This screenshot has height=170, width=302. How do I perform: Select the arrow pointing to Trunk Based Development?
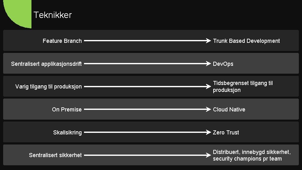click(x=147, y=41)
